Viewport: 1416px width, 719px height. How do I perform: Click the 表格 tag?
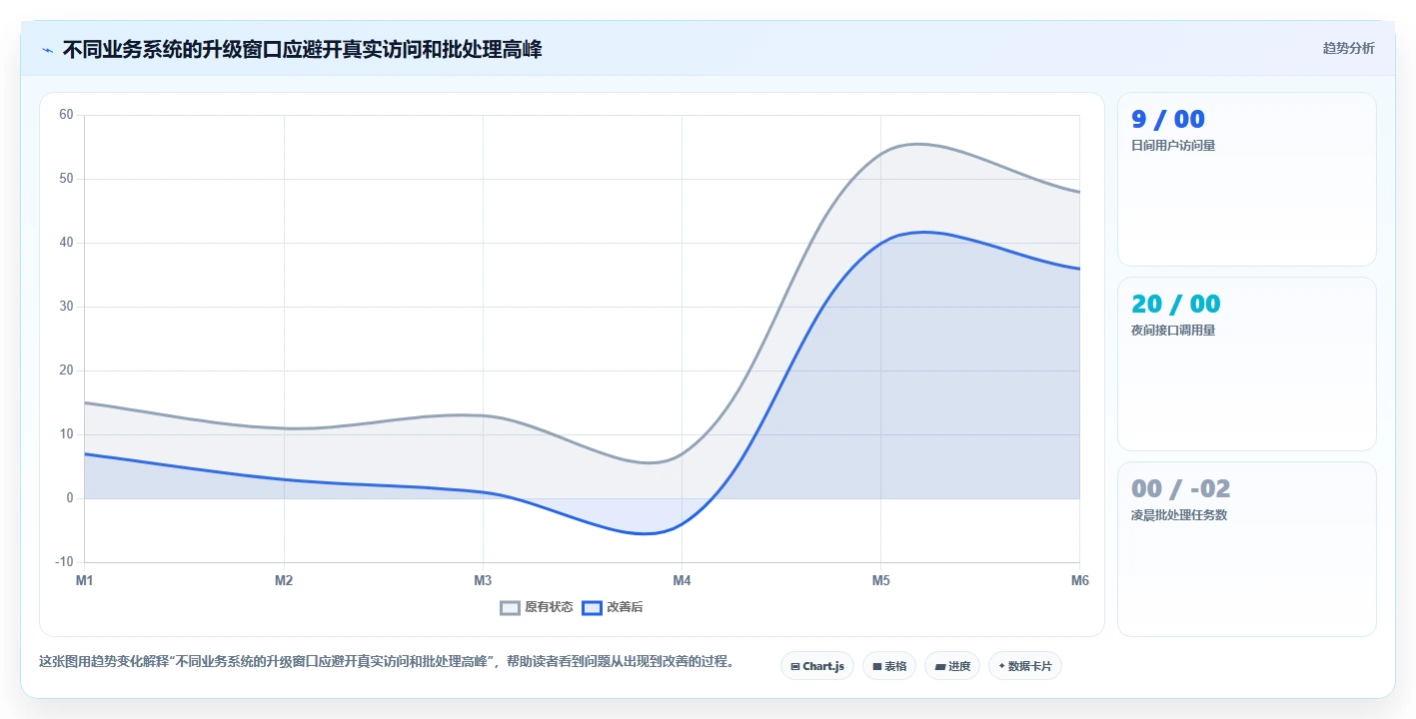889,666
